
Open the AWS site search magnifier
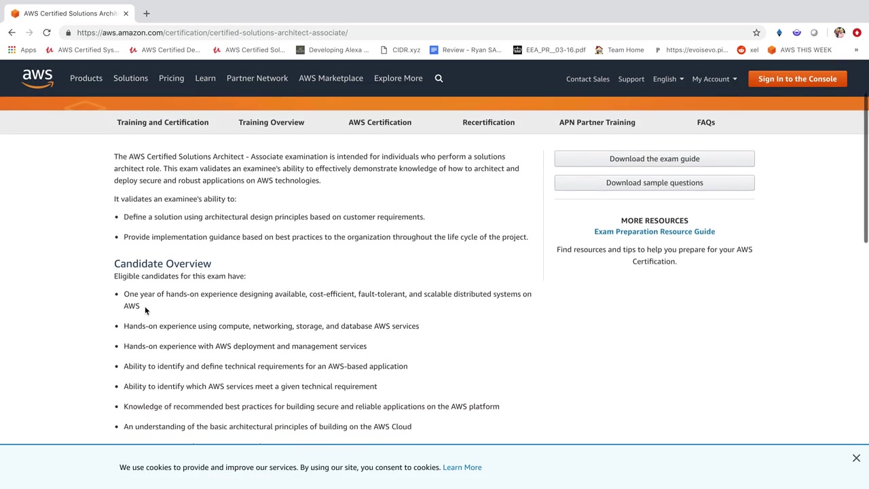(439, 78)
